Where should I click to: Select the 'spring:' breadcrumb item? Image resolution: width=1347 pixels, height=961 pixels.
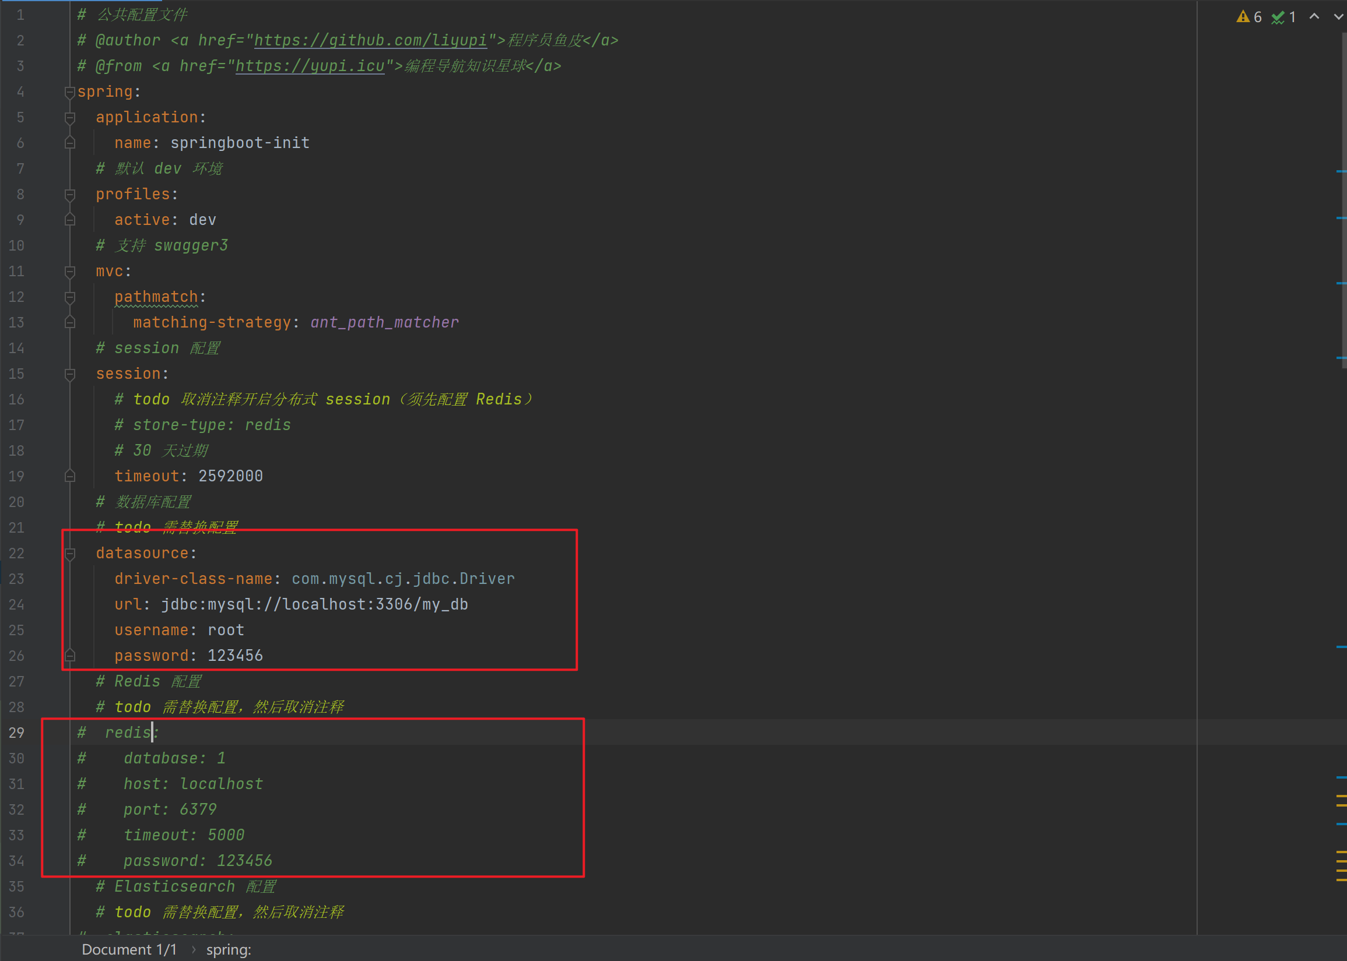229,949
